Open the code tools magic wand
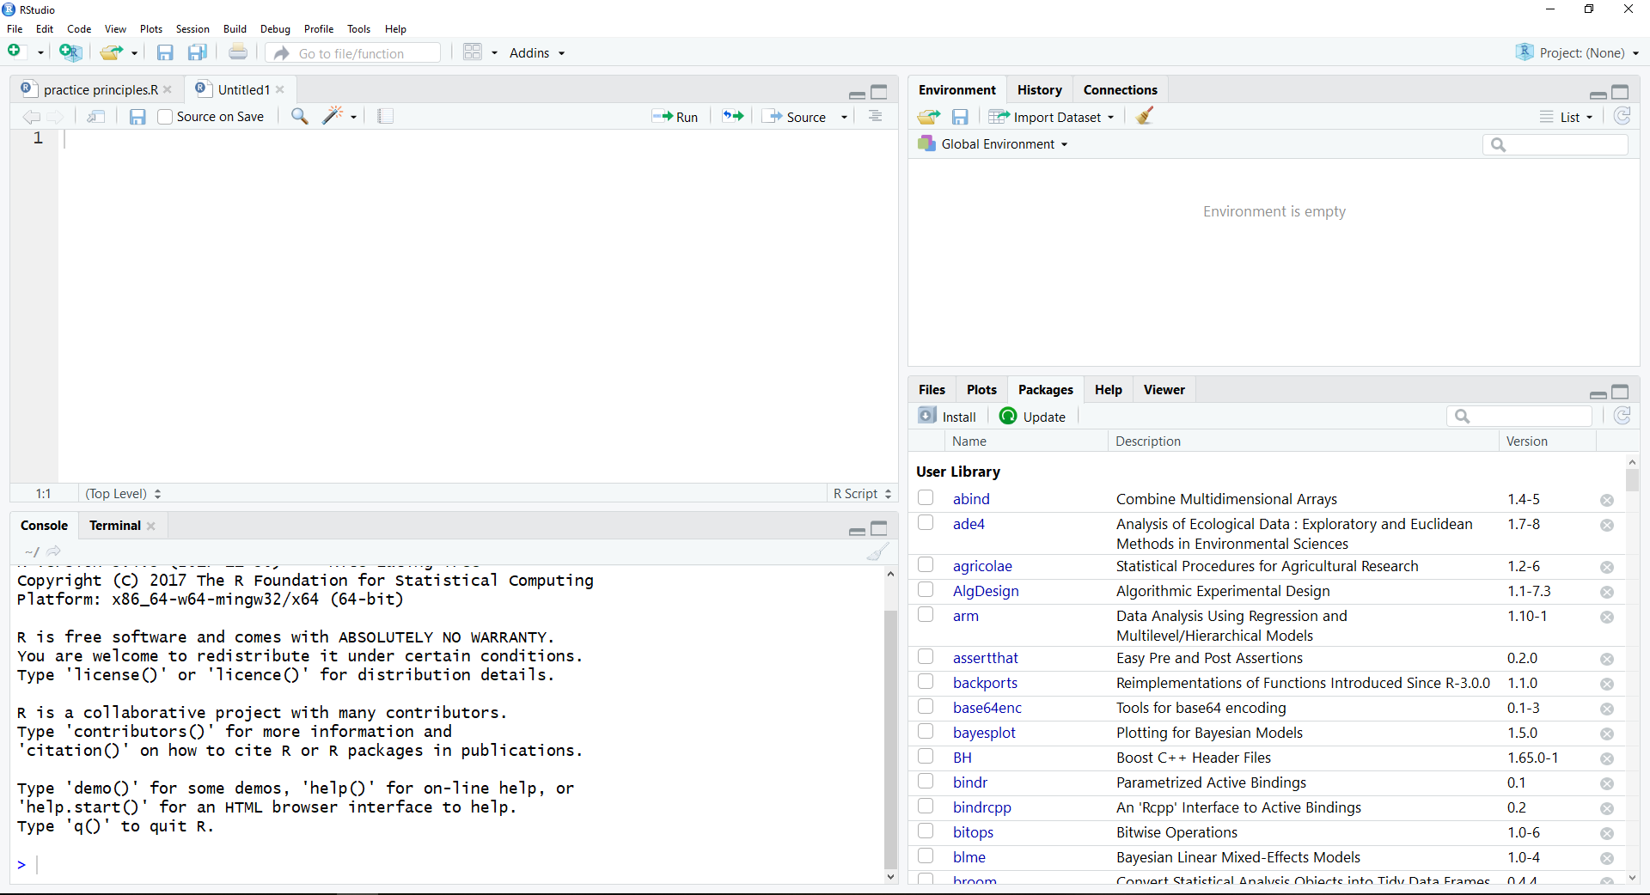This screenshot has width=1650, height=895. 333,116
